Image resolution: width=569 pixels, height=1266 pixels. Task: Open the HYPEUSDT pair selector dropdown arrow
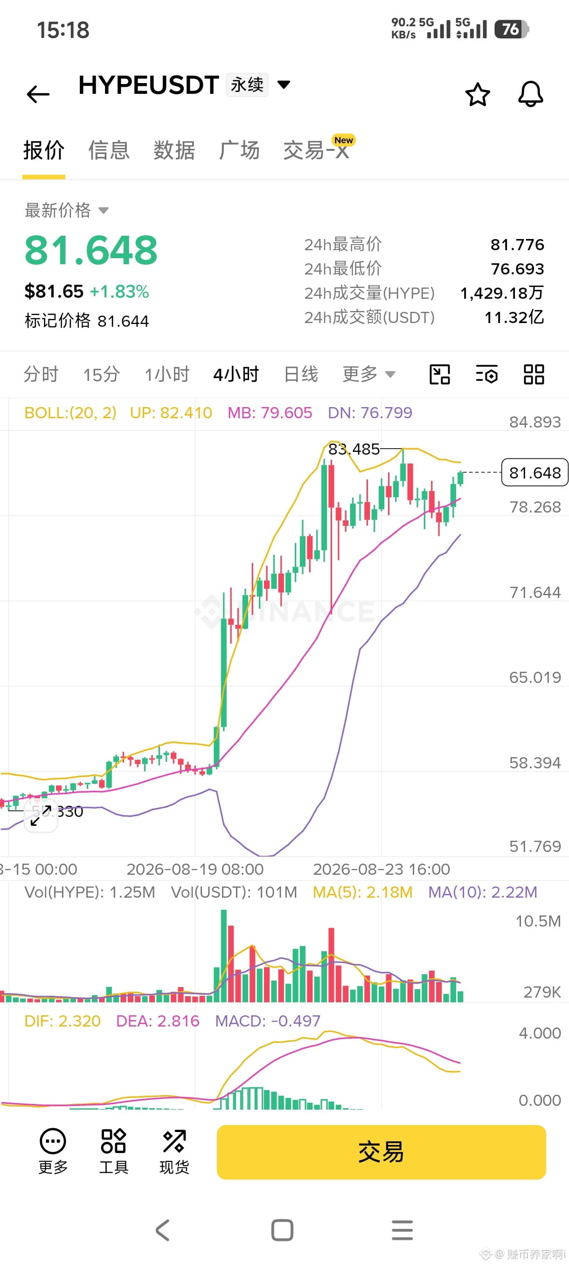click(x=284, y=84)
